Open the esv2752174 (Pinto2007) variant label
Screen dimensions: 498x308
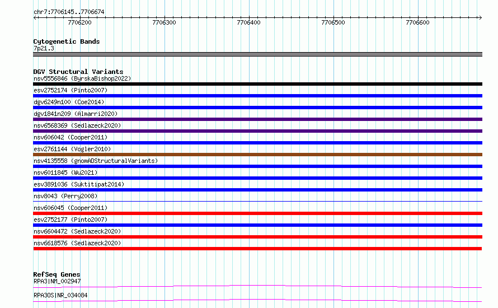pos(71,90)
